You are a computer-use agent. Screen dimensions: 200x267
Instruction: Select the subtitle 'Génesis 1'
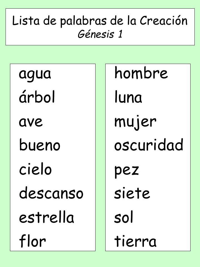click(100, 34)
